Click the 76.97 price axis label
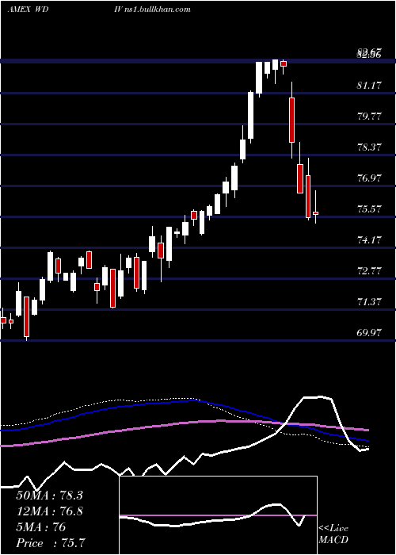The height and width of the screenshot is (555, 396). pos(370,178)
